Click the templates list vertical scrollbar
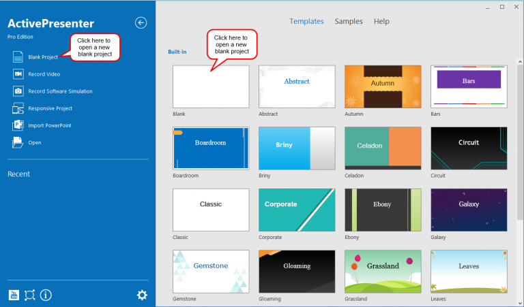The height and width of the screenshot is (307, 524). 520,143
